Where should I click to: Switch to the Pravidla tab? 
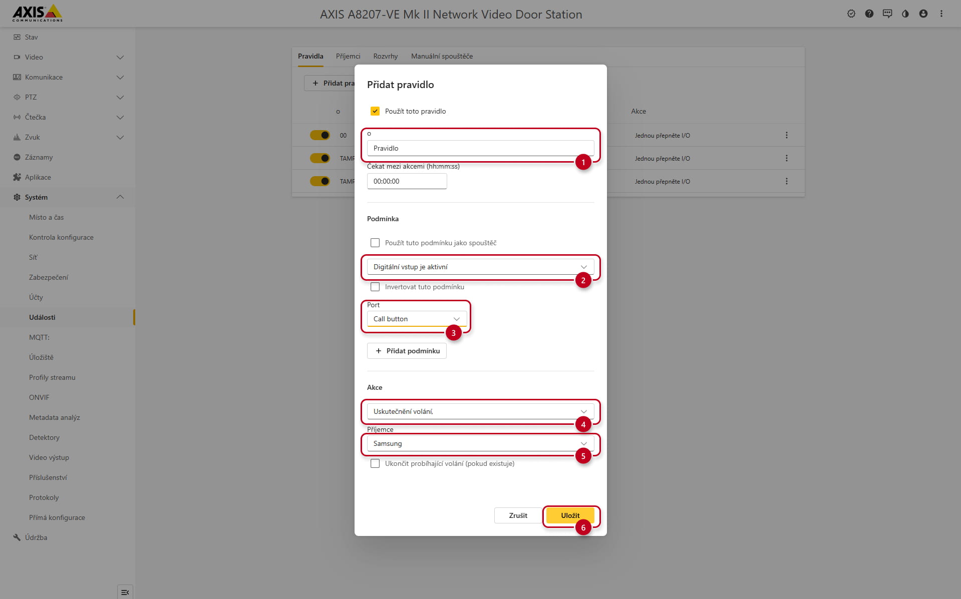point(310,56)
